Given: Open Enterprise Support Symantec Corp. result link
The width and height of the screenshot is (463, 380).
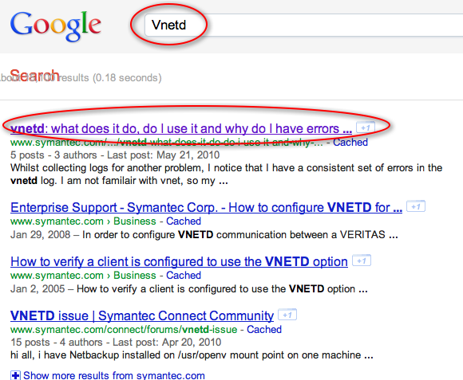Looking at the screenshot, I should [206, 207].
